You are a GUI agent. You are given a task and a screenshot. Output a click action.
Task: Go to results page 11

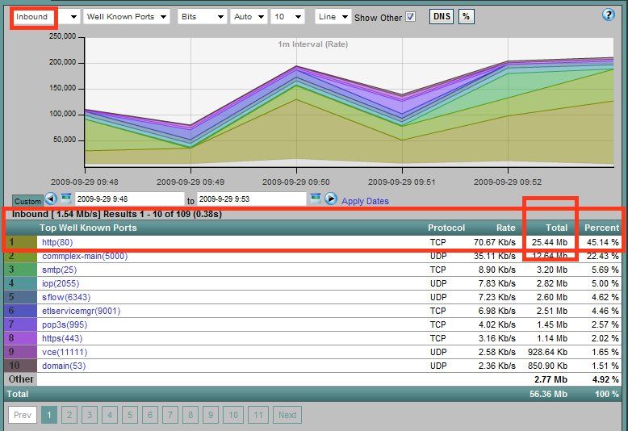coord(258,415)
